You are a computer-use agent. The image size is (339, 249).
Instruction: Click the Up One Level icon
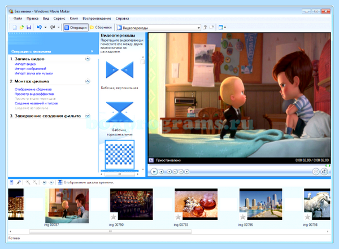(x=205, y=28)
